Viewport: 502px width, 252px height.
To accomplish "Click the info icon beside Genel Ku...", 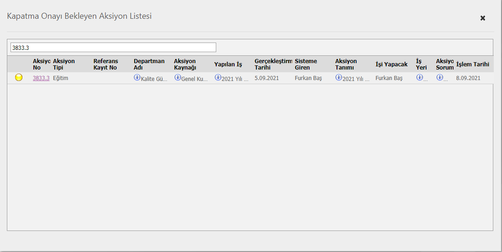I will tap(177, 78).
